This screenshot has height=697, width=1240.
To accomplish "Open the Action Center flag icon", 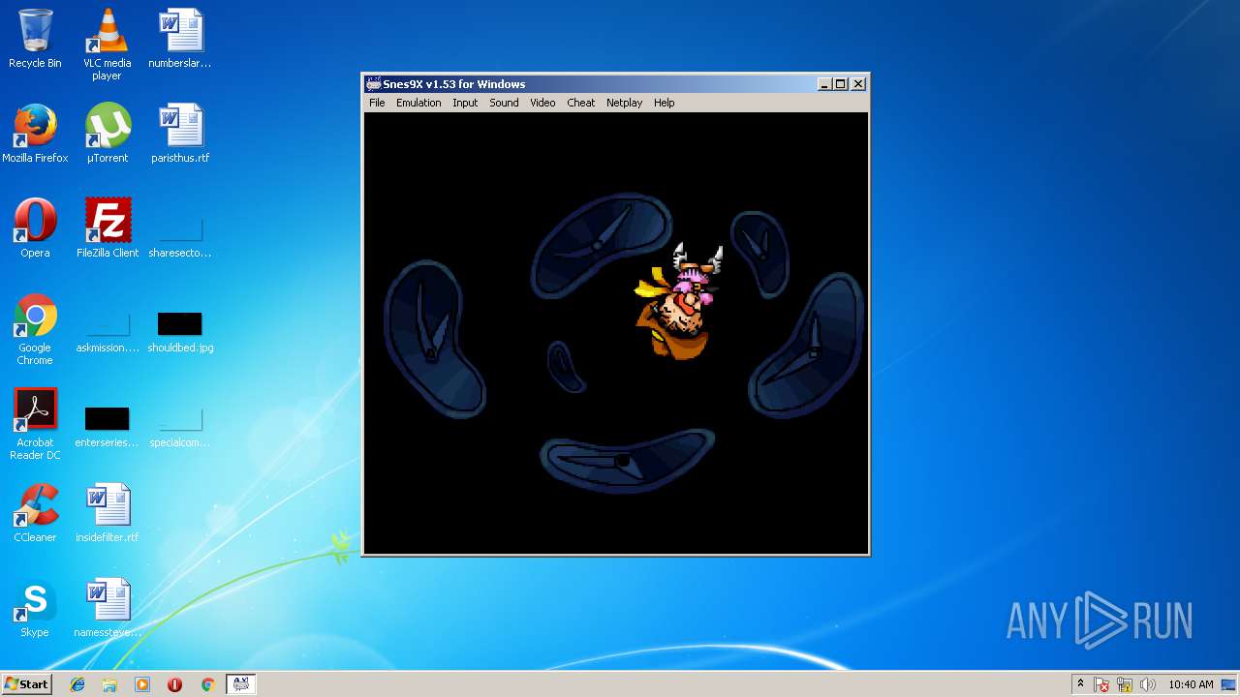I will (x=1102, y=684).
